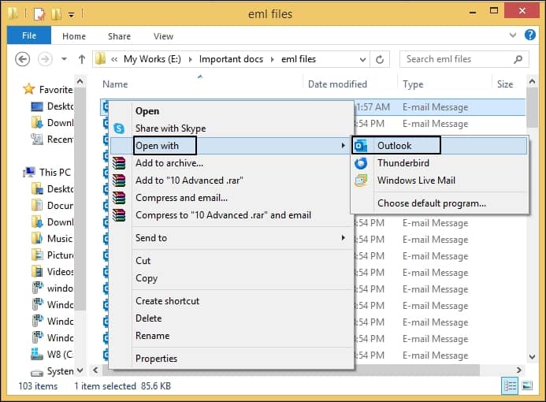
Task: Click the Properties quick access icon
Action: [x=39, y=14]
